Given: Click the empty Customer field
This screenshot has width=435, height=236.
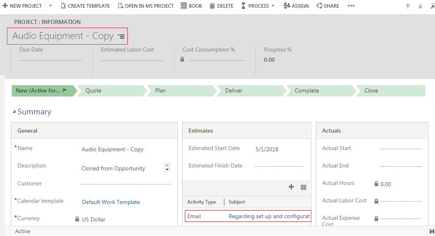Looking at the screenshot, I should tap(126, 184).
